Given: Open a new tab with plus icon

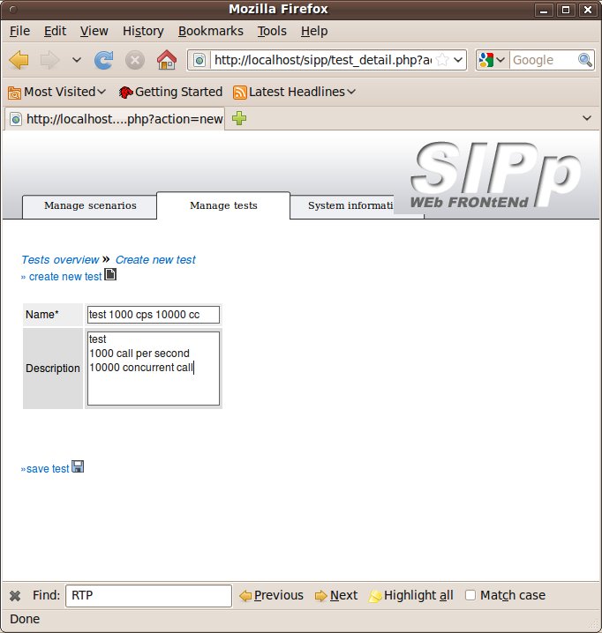Looking at the screenshot, I should [239, 118].
